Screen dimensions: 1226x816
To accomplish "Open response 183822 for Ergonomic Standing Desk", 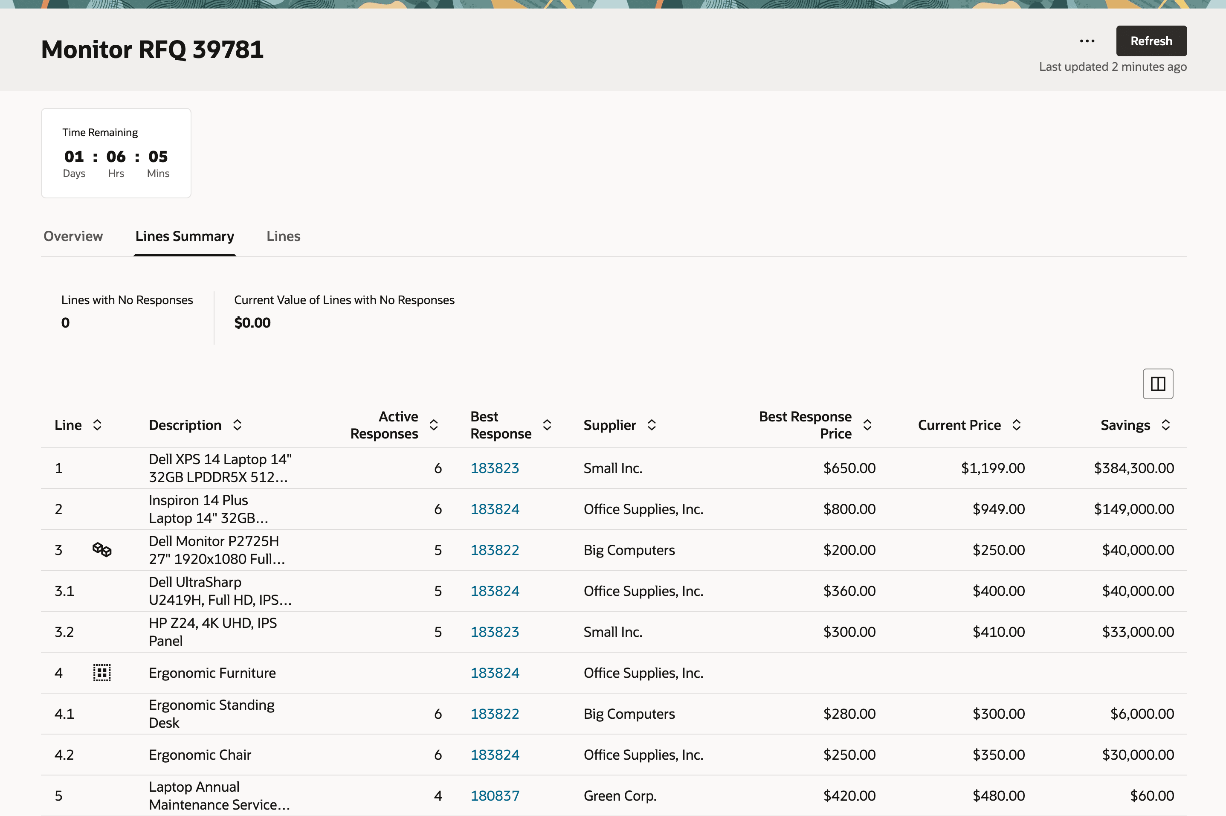I will click(495, 714).
